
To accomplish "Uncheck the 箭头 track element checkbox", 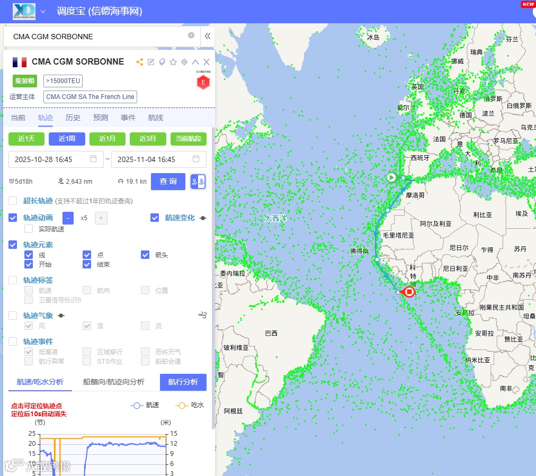I will tap(145, 255).
